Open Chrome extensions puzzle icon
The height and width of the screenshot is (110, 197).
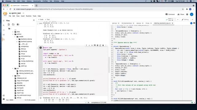pyautogui.click(x=187, y=9)
